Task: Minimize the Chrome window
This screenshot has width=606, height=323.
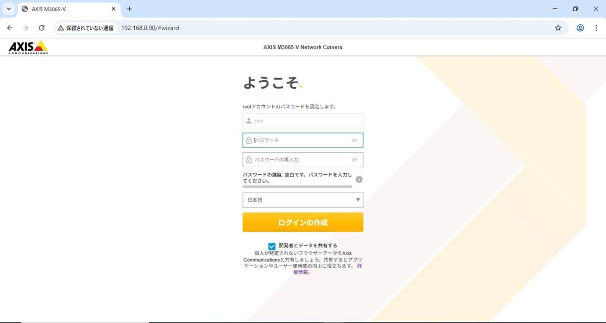Action: click(x=555, y=9)
